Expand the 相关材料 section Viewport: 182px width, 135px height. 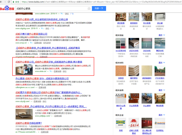[x=162, y=63]
